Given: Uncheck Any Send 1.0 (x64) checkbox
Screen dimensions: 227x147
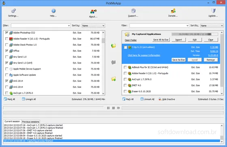Looking at the screenshot, I should (6, 63).
